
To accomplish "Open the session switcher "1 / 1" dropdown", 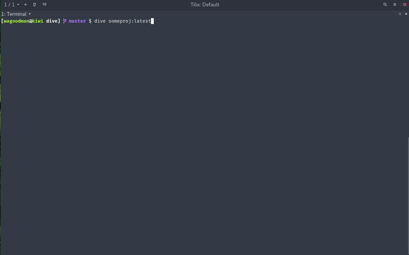I will pyautogui.click(x=12, y=5).
